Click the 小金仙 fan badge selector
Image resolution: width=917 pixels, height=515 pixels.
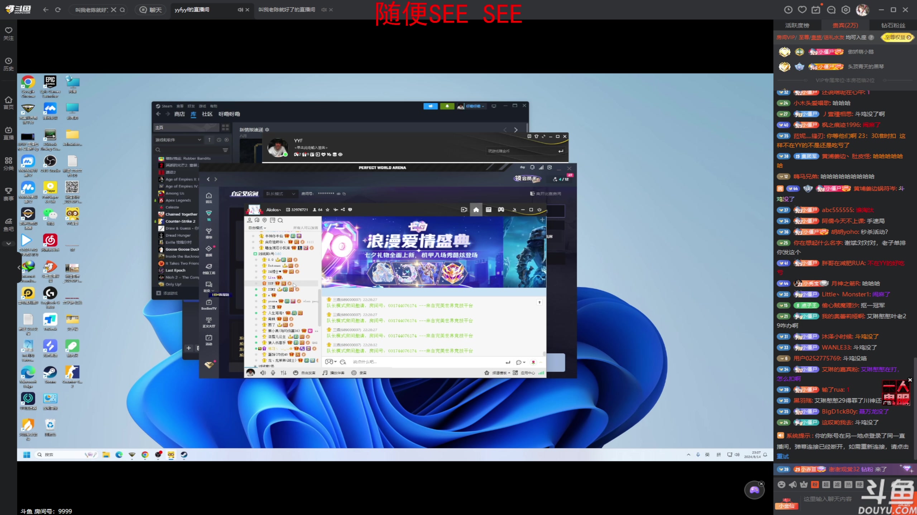click(787, 504)
